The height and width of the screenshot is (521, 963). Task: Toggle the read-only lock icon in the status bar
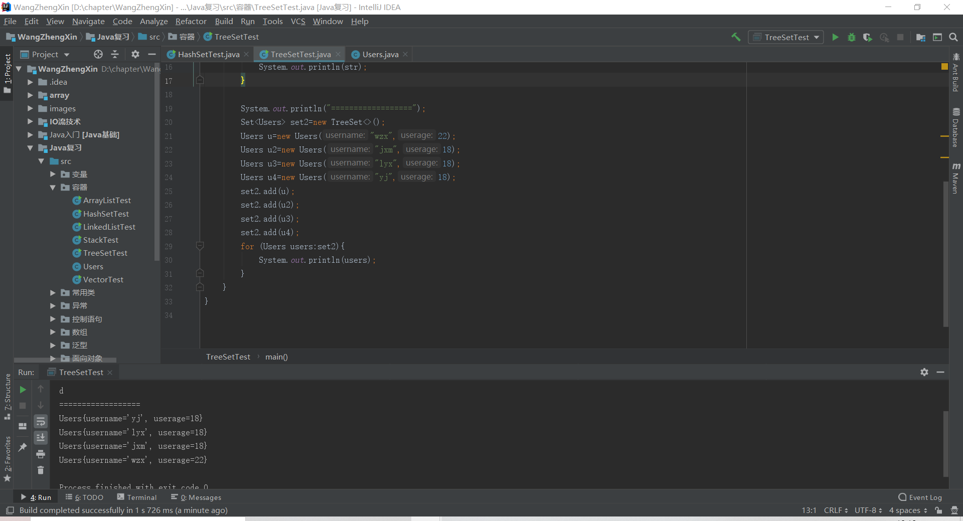[938, 510]
